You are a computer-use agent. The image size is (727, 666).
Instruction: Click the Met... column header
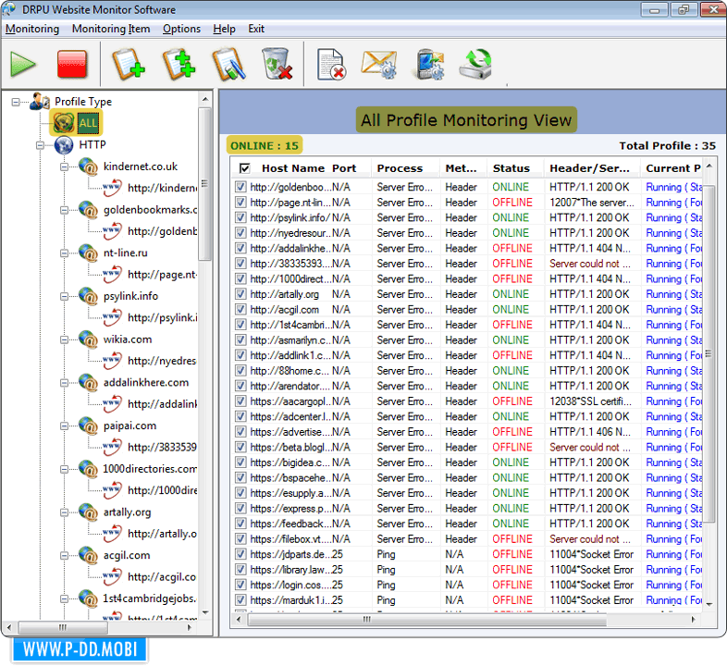462,168
